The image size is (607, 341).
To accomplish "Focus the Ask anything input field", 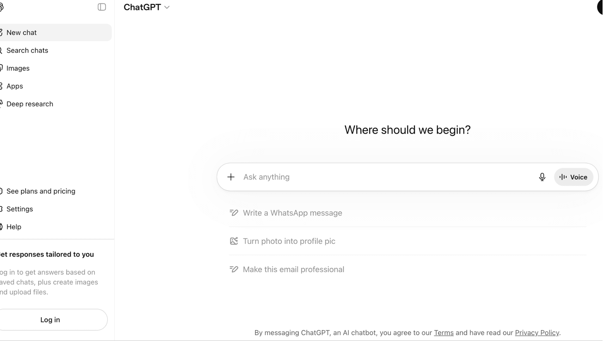I will coord(387,177).
